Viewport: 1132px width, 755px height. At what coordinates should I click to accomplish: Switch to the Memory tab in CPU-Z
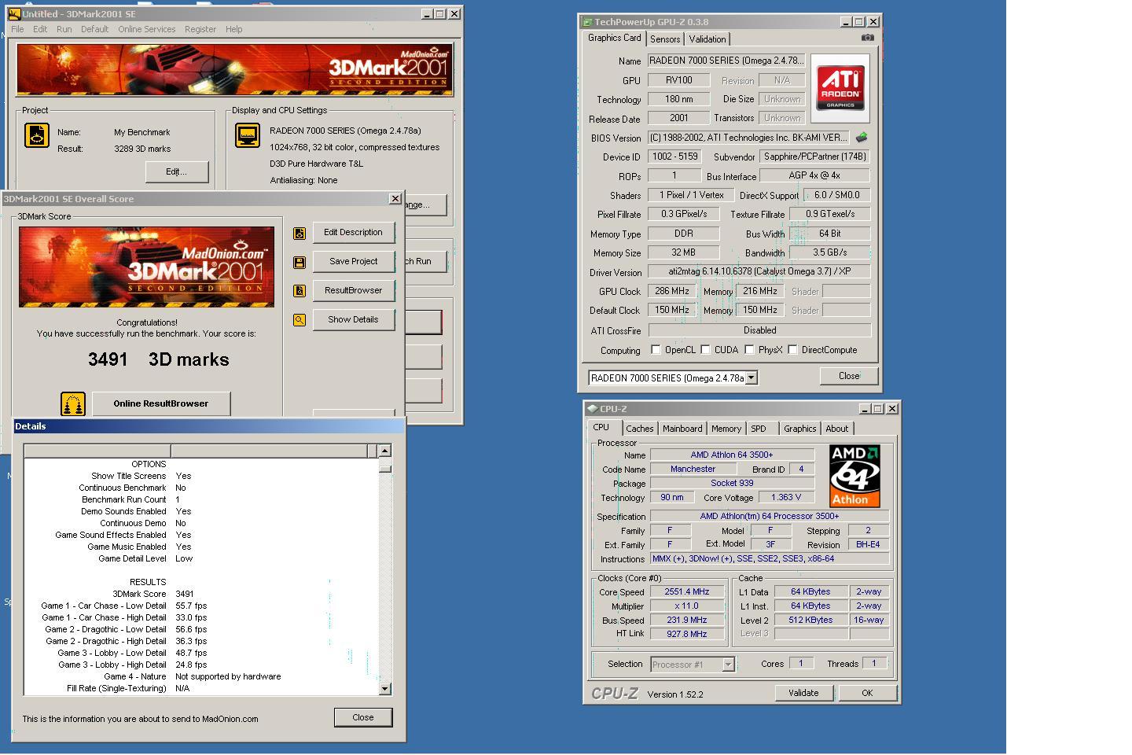[x=726, y=429]
